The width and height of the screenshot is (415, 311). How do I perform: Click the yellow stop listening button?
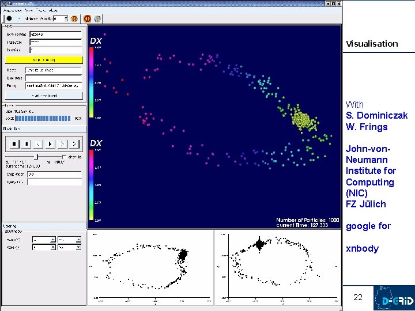44,60
